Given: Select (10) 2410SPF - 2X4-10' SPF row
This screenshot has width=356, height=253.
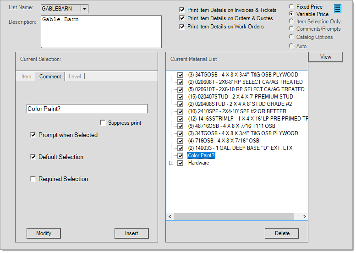Looking at the screenshot, I should pos(237,111).
